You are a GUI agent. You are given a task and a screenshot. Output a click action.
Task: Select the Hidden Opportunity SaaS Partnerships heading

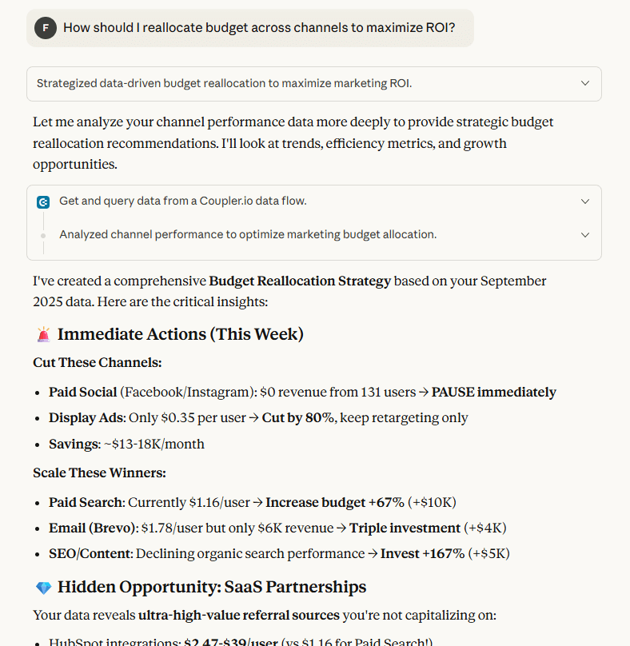coord(211,586)
